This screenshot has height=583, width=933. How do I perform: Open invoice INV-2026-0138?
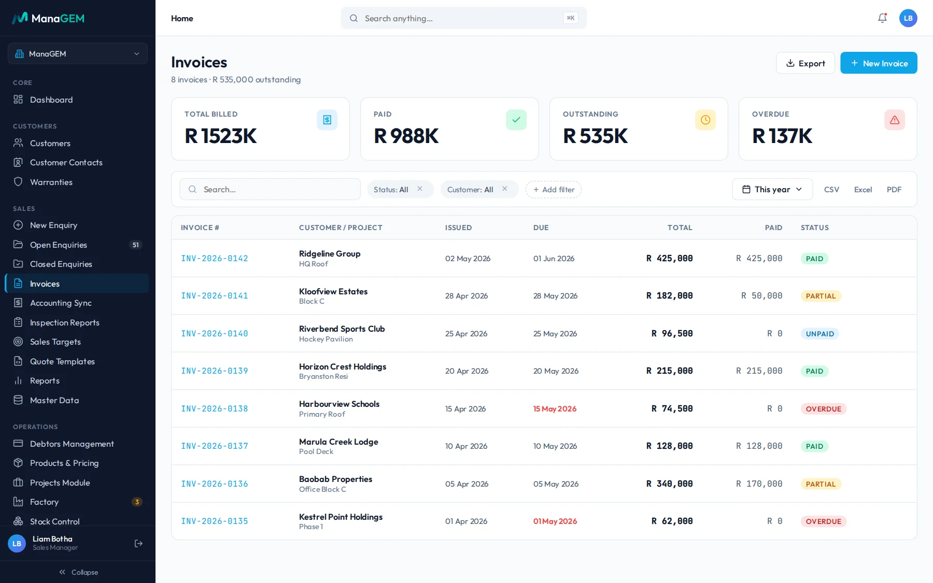[x=215, y=408]
